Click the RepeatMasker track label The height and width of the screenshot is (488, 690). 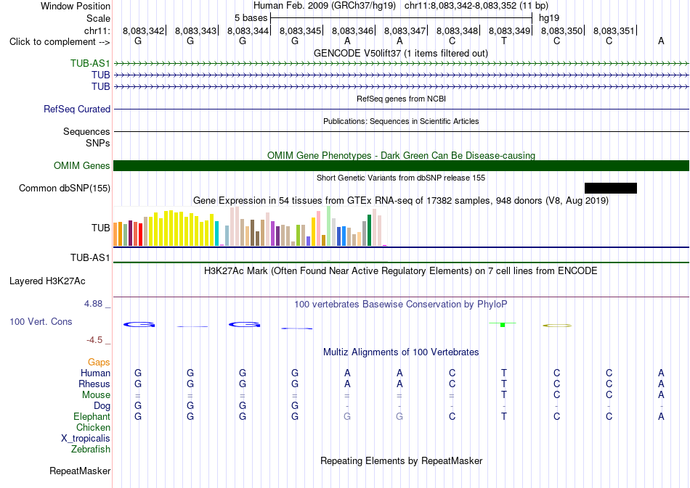tap(80, 471)
